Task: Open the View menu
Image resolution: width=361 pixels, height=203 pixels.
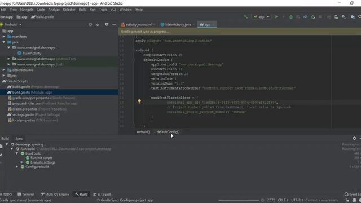Action: (x=14, y=10)
